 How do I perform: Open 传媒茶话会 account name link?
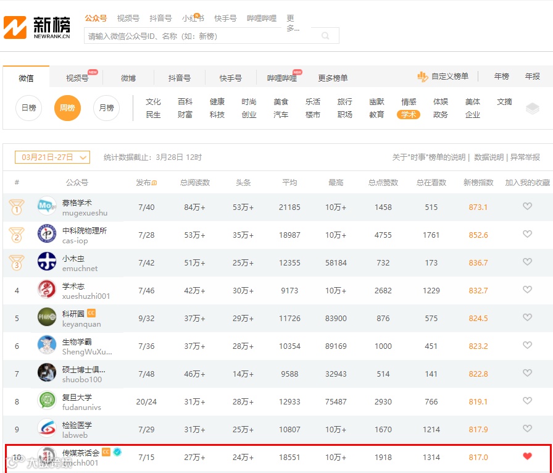coord(81,453)
